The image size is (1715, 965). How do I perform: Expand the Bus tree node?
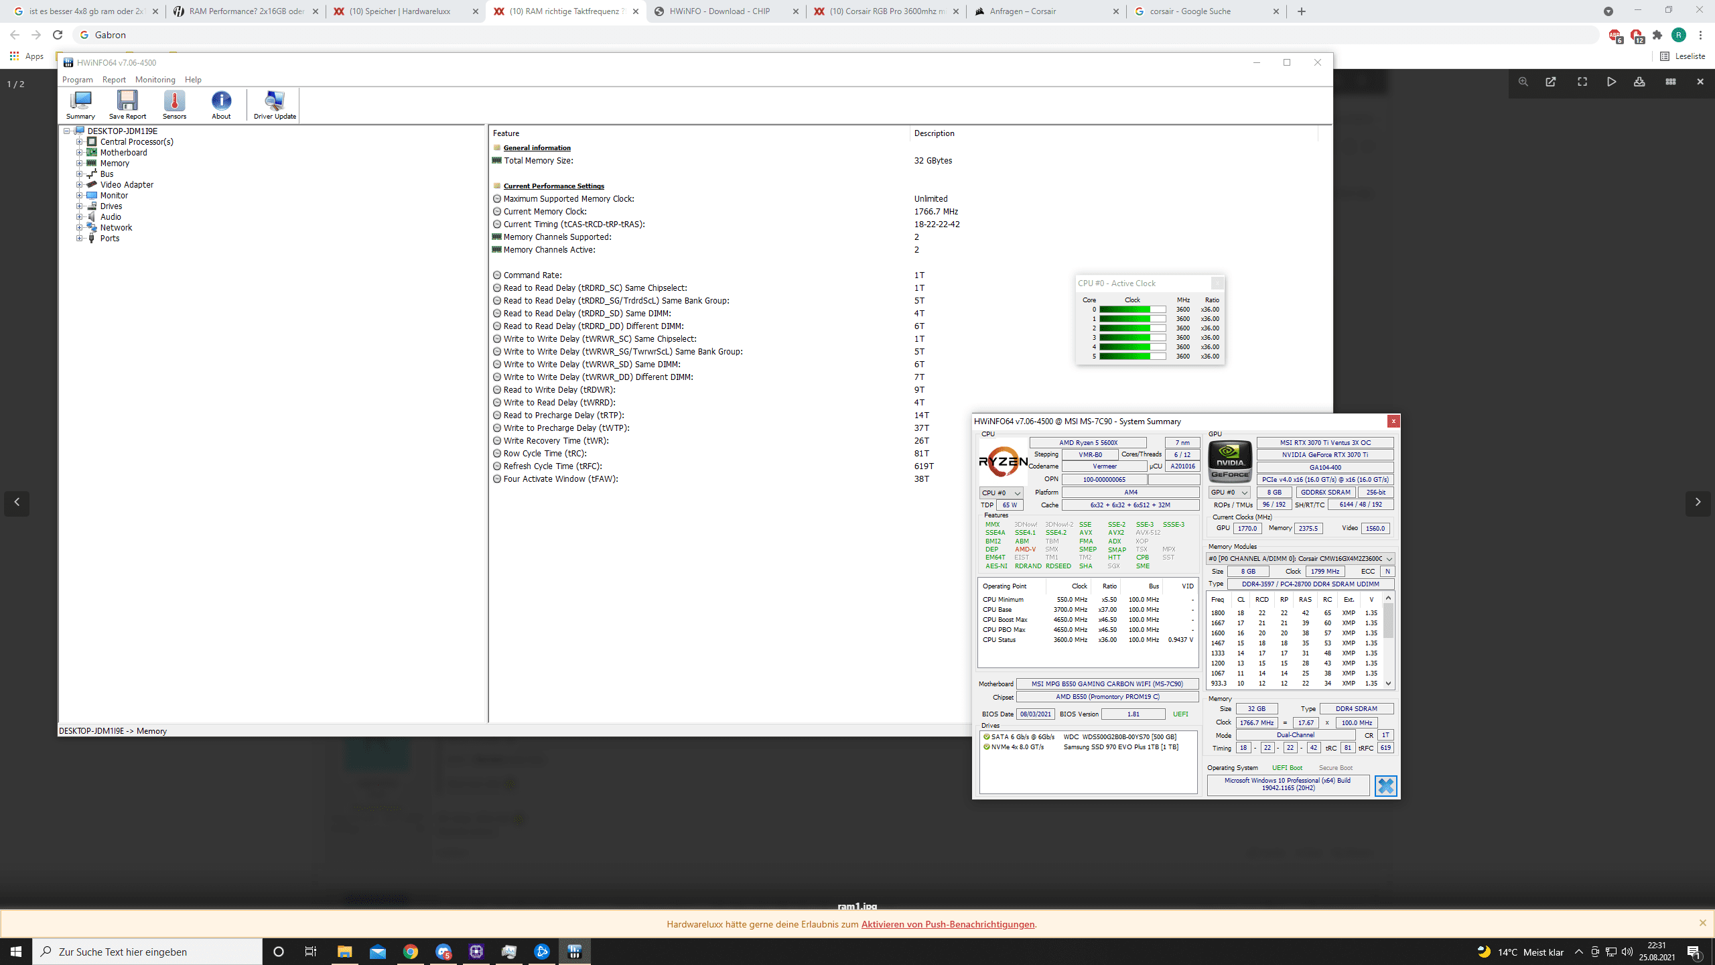[79, 174]
